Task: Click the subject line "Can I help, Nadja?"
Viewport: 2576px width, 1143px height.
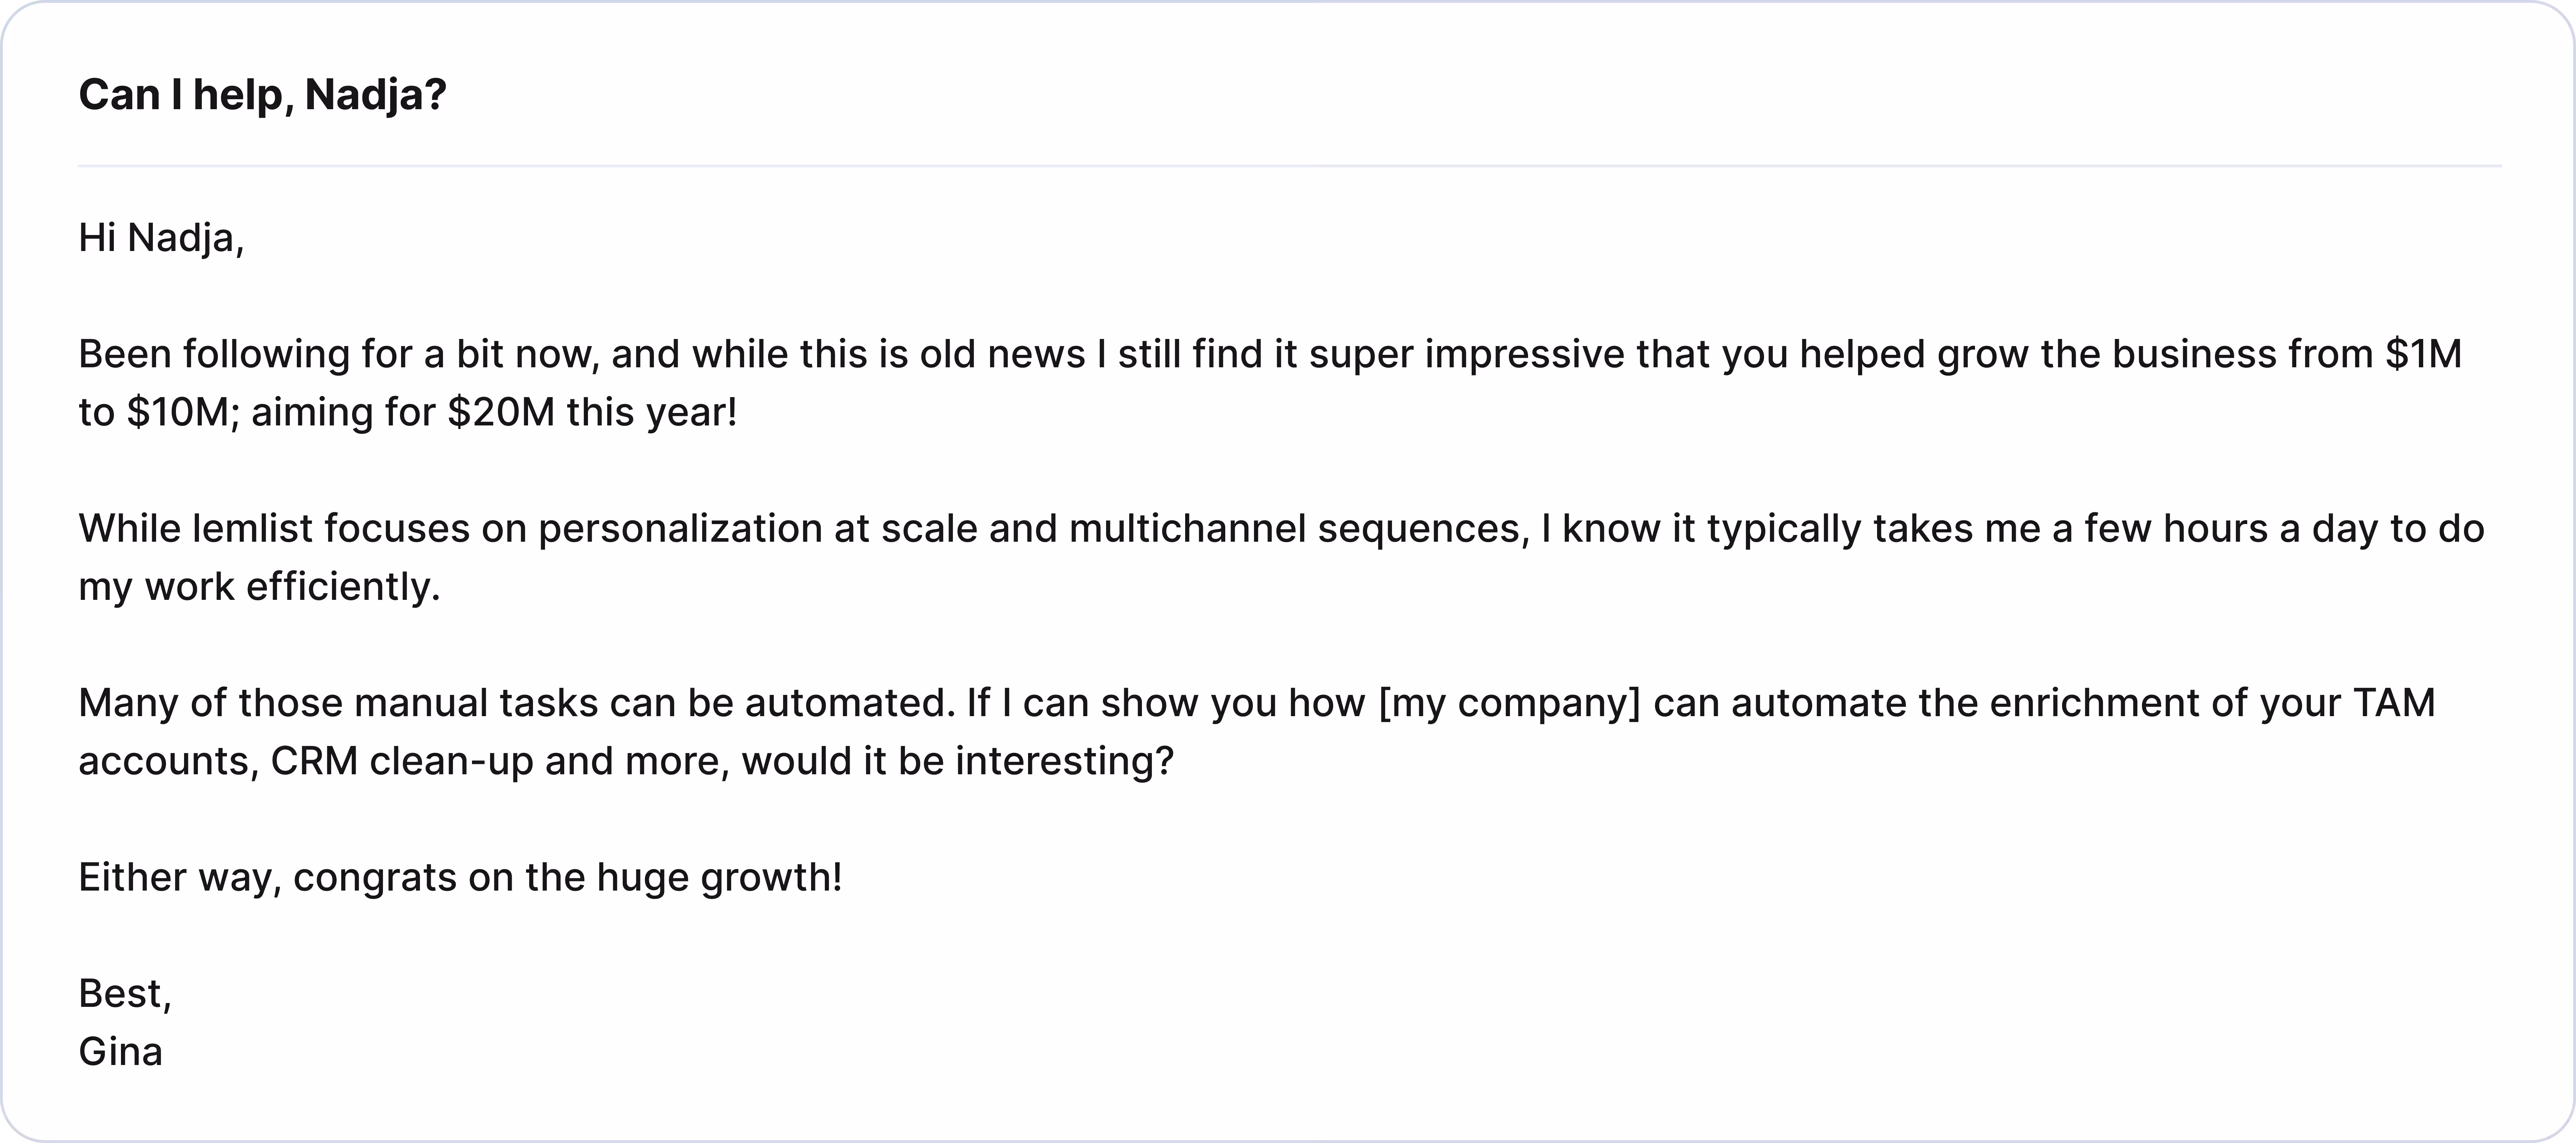Action: pyautogui.click(x=262, y=95)
